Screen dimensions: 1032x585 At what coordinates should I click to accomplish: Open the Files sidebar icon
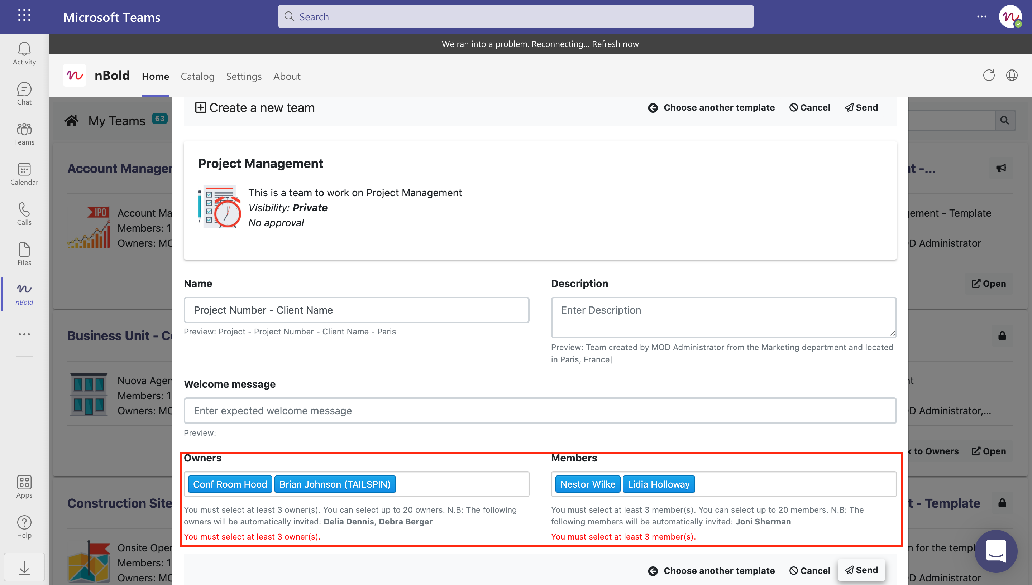[24, 254]
